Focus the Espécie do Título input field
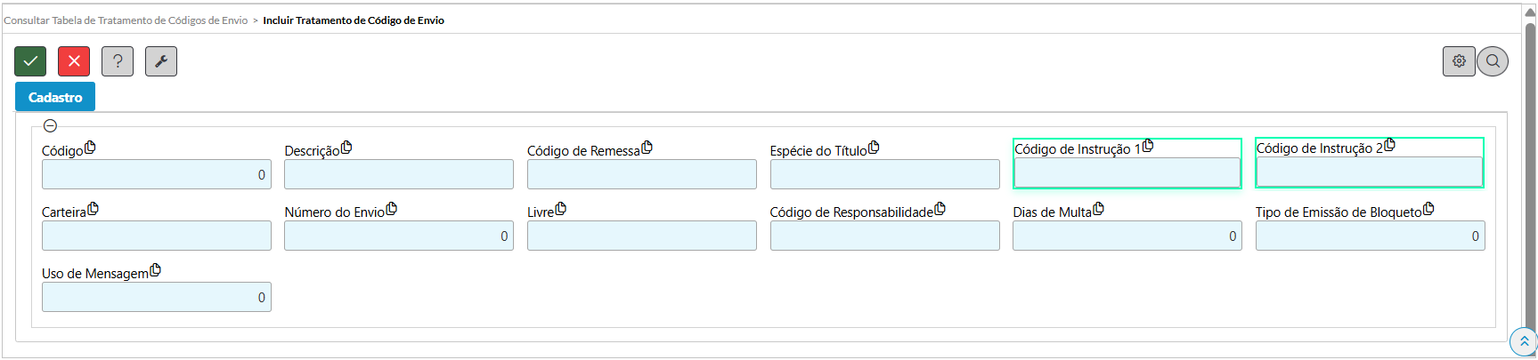 coord(884,174)
